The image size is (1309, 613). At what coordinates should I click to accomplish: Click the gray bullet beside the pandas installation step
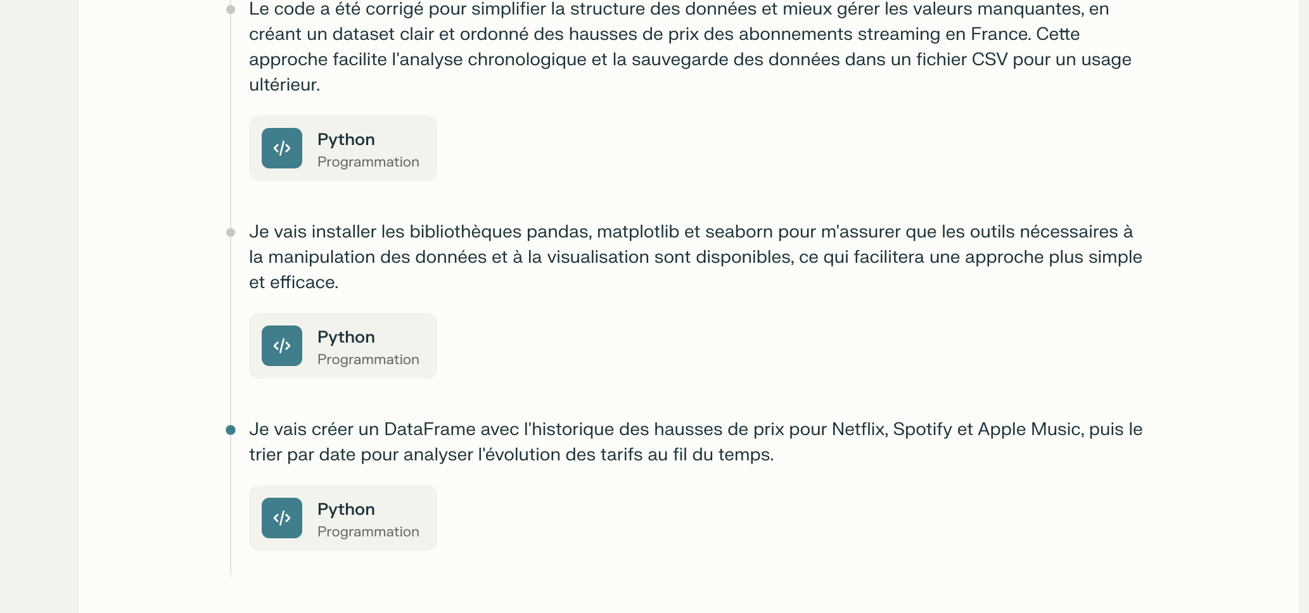pos(231,232)
